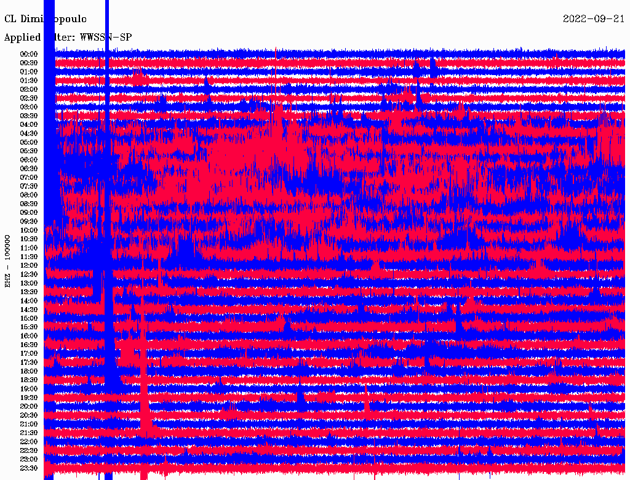
Task: Select the 22:30 time label
Action: coord(29,450)
